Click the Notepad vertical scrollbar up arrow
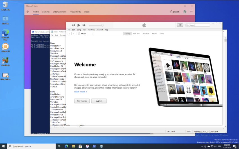The height and width of the screenshot is (149, 239). point(226,38)
